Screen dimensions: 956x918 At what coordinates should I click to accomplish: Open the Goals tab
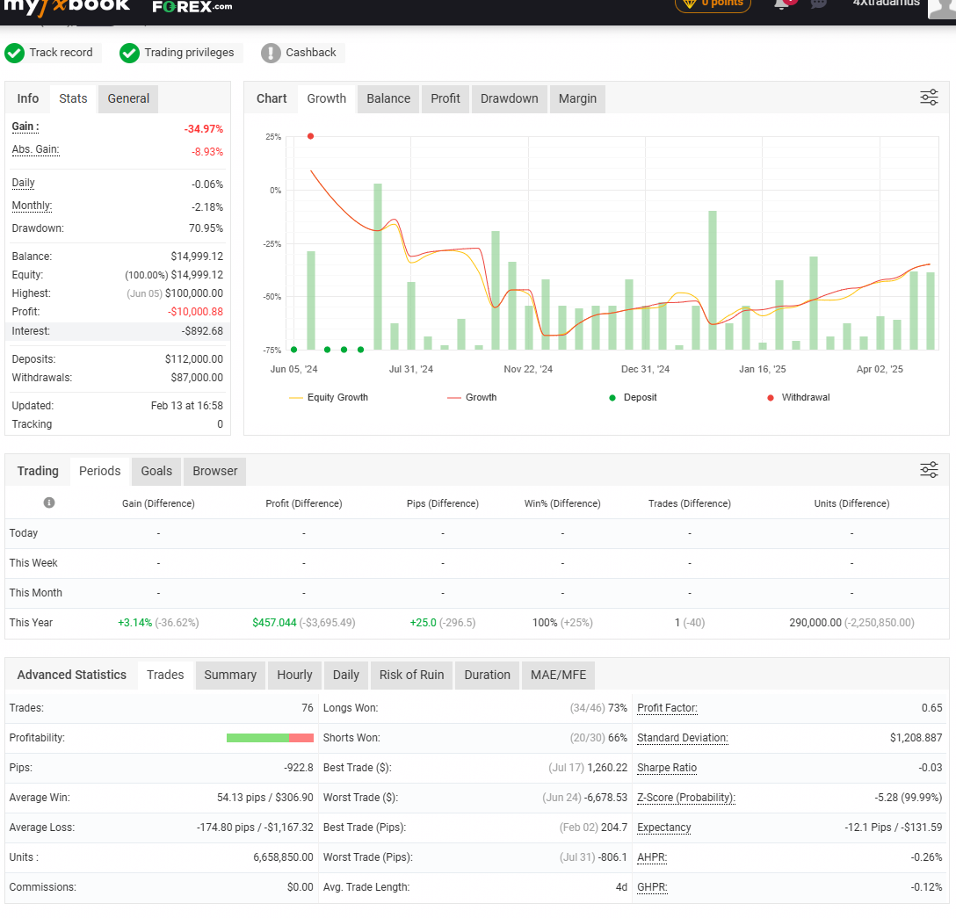point(156,471)
